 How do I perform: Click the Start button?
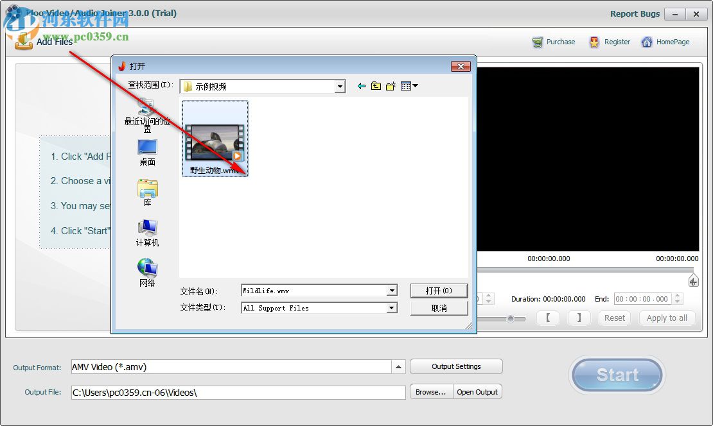(x=616, y=375)
